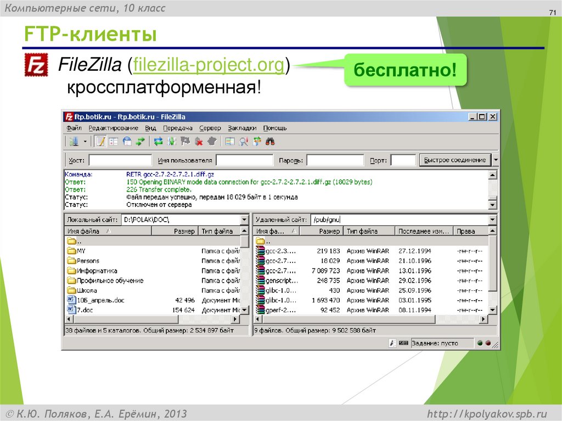This screenshot has height=421, width=562.
Task: Open the Сервер menu
Action: point(210,128)
